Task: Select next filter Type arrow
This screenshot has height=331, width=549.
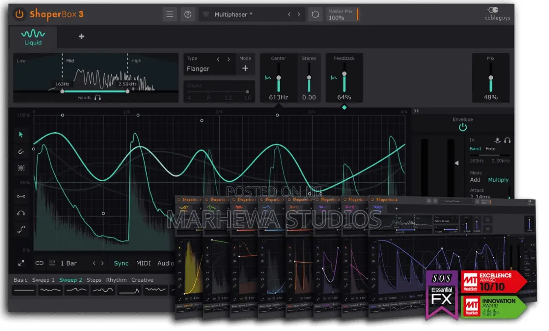Action: (229, 59)
